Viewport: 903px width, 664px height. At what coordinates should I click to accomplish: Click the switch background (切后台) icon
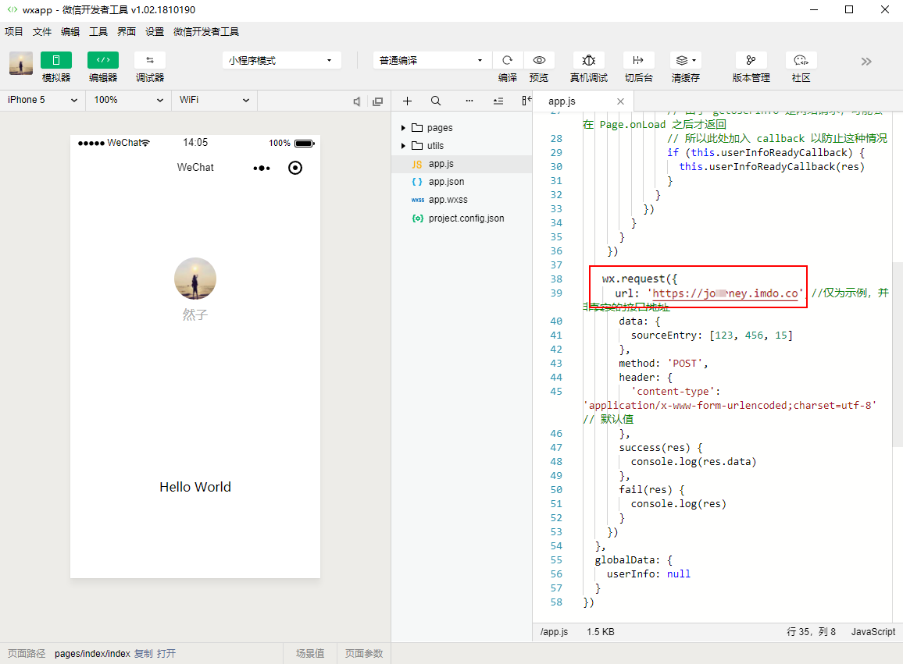[x=638, y=60]
